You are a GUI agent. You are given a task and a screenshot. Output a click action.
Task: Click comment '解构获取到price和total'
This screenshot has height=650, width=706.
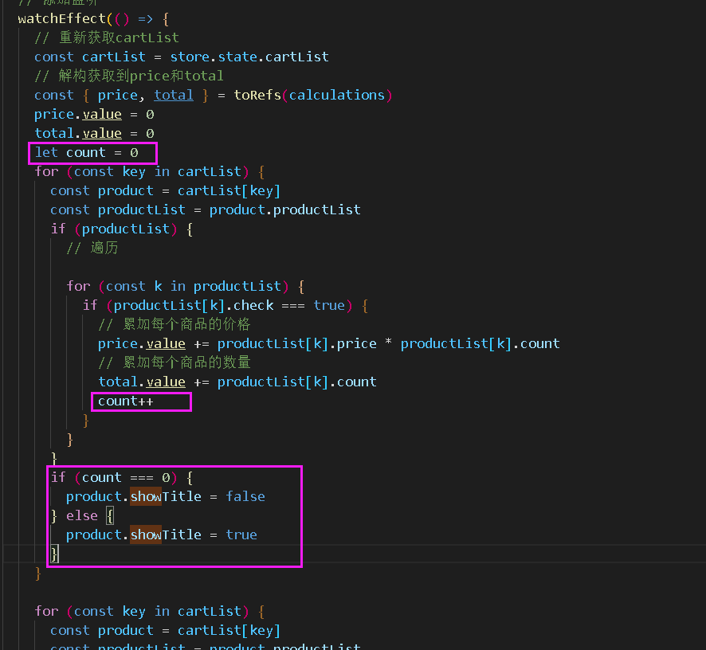(x=129, y=76)
